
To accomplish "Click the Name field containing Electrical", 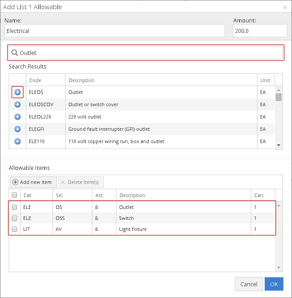I will pyautogui.click(x=115, y=31).
